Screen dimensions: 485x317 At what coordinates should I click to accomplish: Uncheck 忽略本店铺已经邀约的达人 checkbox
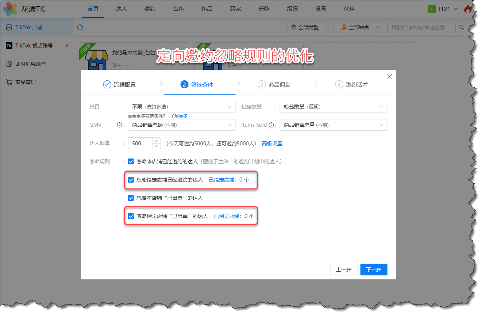pyautogui.click(x=131, y=161)
